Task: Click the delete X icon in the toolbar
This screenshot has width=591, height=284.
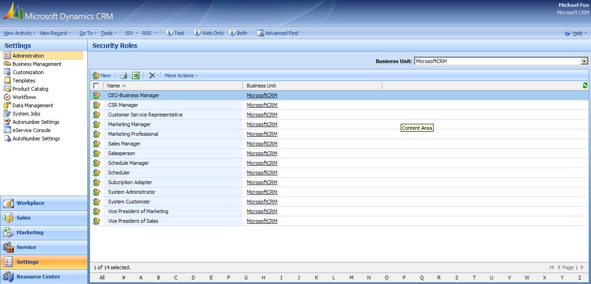Action: click(152, 75)
